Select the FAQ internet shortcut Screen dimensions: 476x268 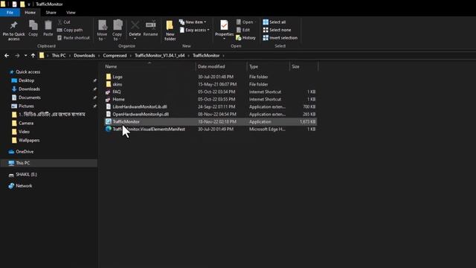click(x=117, y=92)
